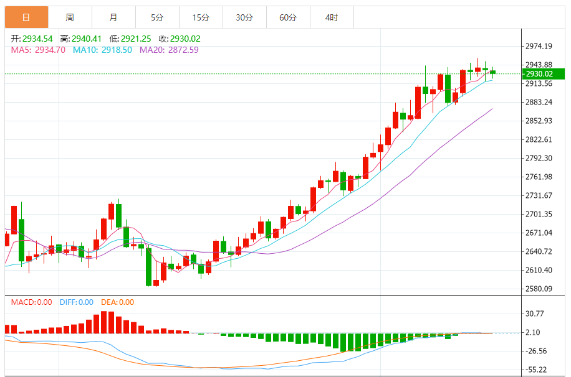Click the 2822.61 price axis label
The height and width of the screenshot is (377, 571).
(x=539, y=139)
